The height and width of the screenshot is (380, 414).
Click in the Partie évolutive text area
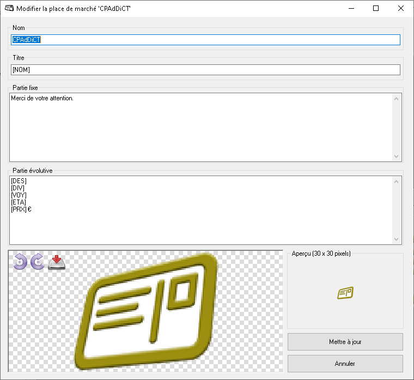pos(200,224)
